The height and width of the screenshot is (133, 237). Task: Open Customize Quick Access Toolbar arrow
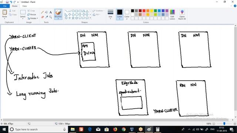pos(18,2)
